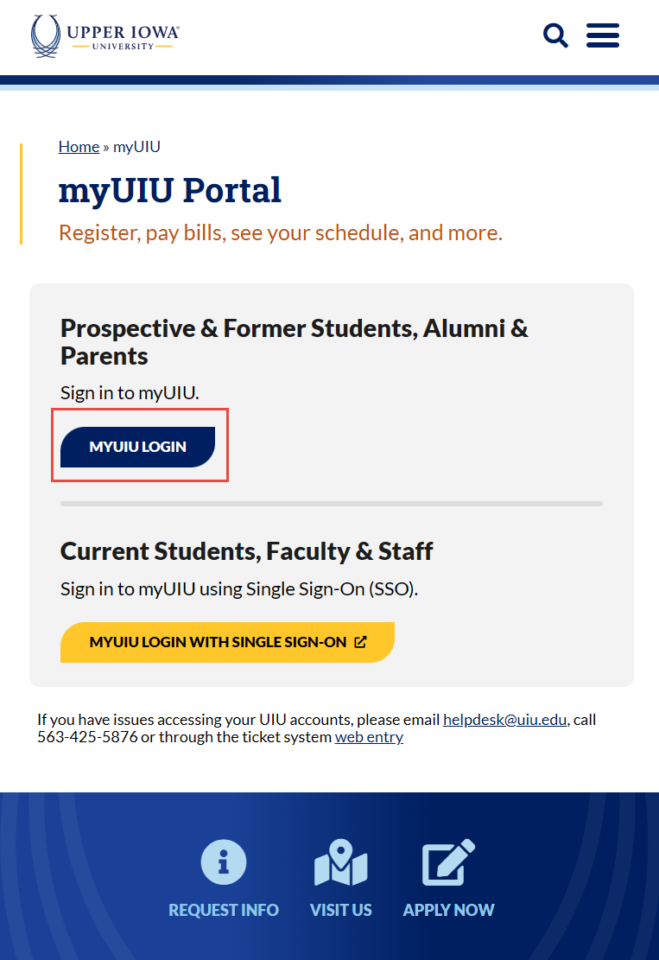The image size is (659, 960).
Task: Click the Apply Now pencil icon
Action: [x=448, y=861]
